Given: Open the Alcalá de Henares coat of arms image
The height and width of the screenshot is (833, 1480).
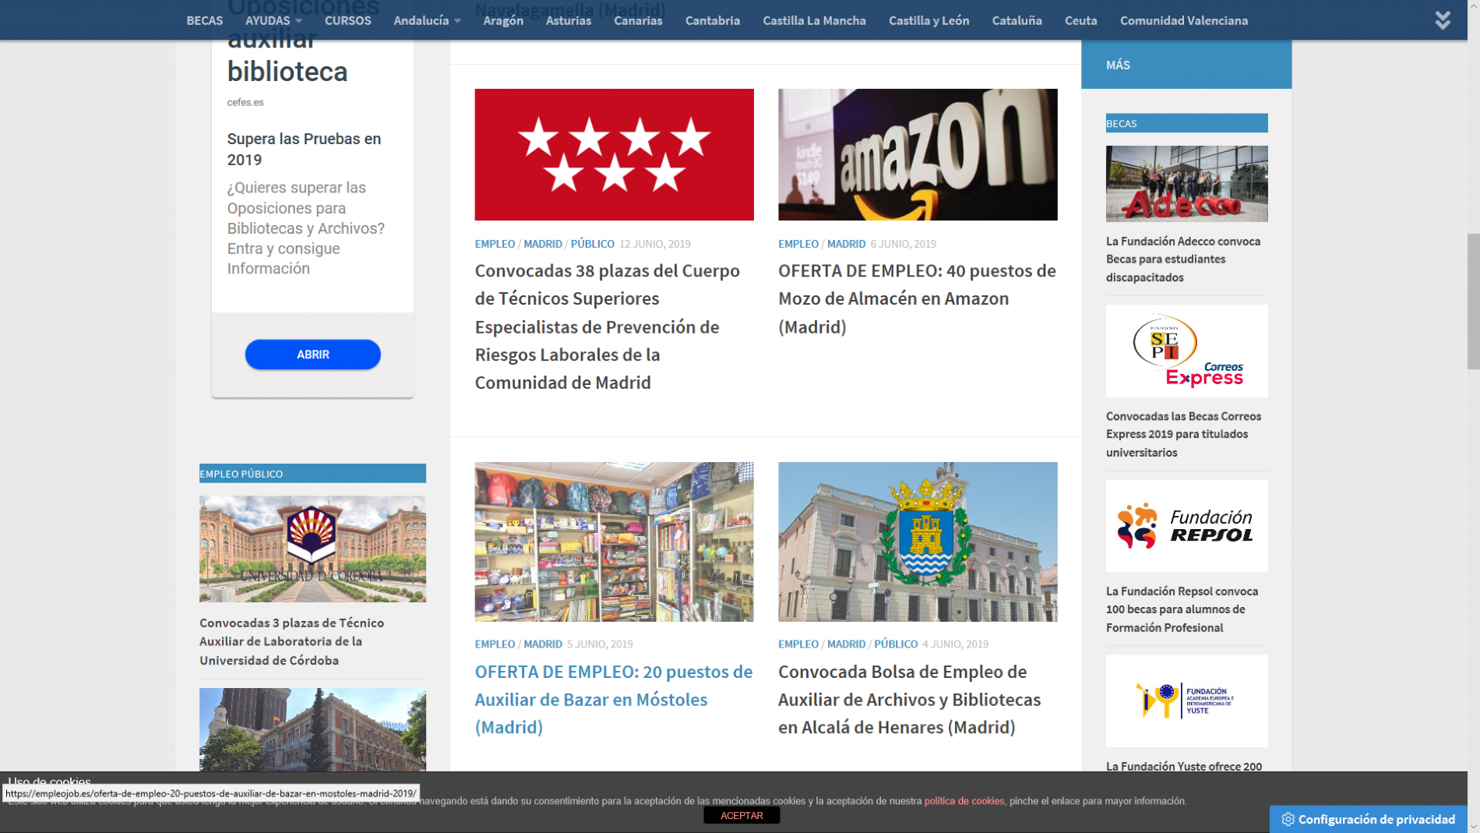Looking at the screenshot, I should (918, 542).
